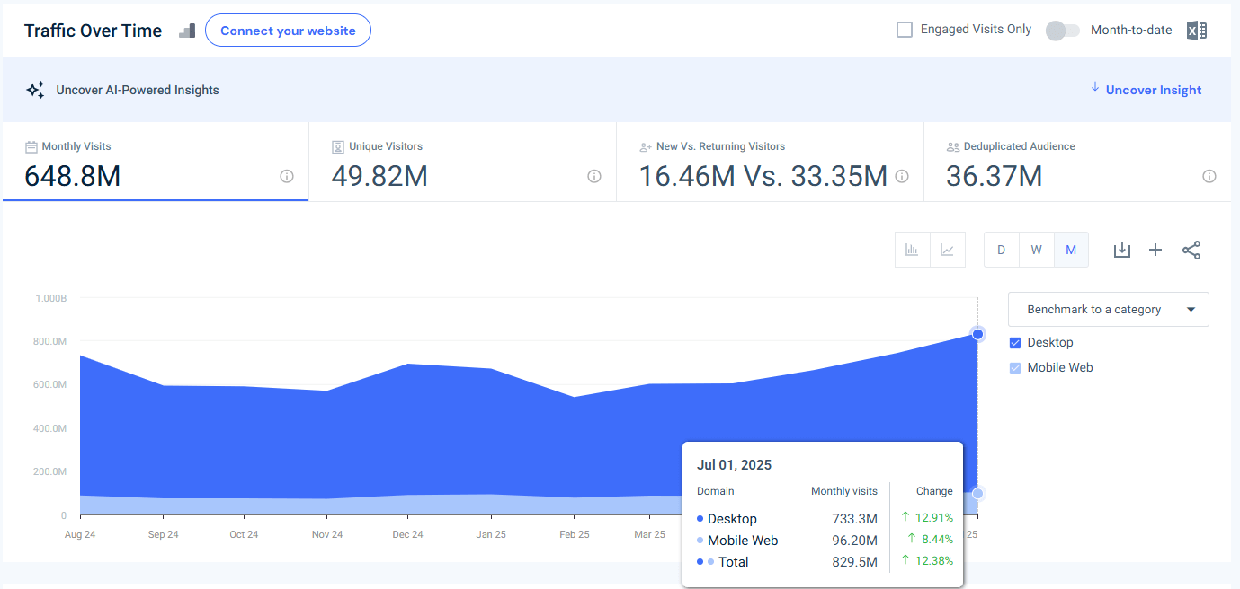Enable Engaged Visits Only

pos(904,29)
